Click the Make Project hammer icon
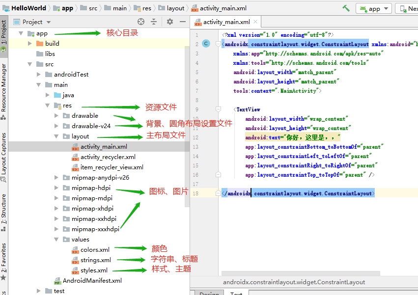Viewport: 418px width, 295px height. [346, 8]
